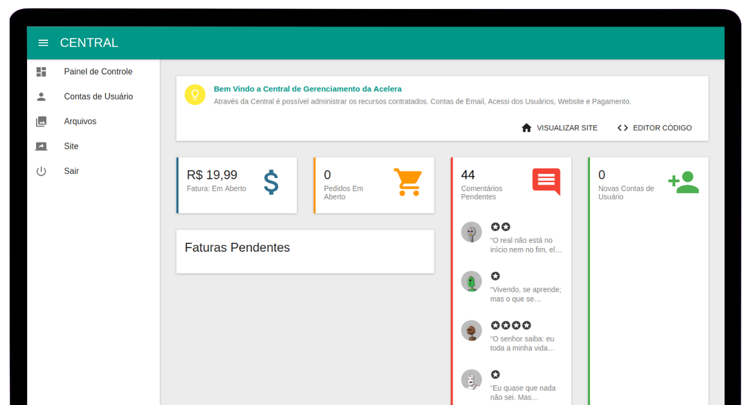748x405 pixels.
Task: Click the yellow lightbulb icon
Action: [195, 95]
